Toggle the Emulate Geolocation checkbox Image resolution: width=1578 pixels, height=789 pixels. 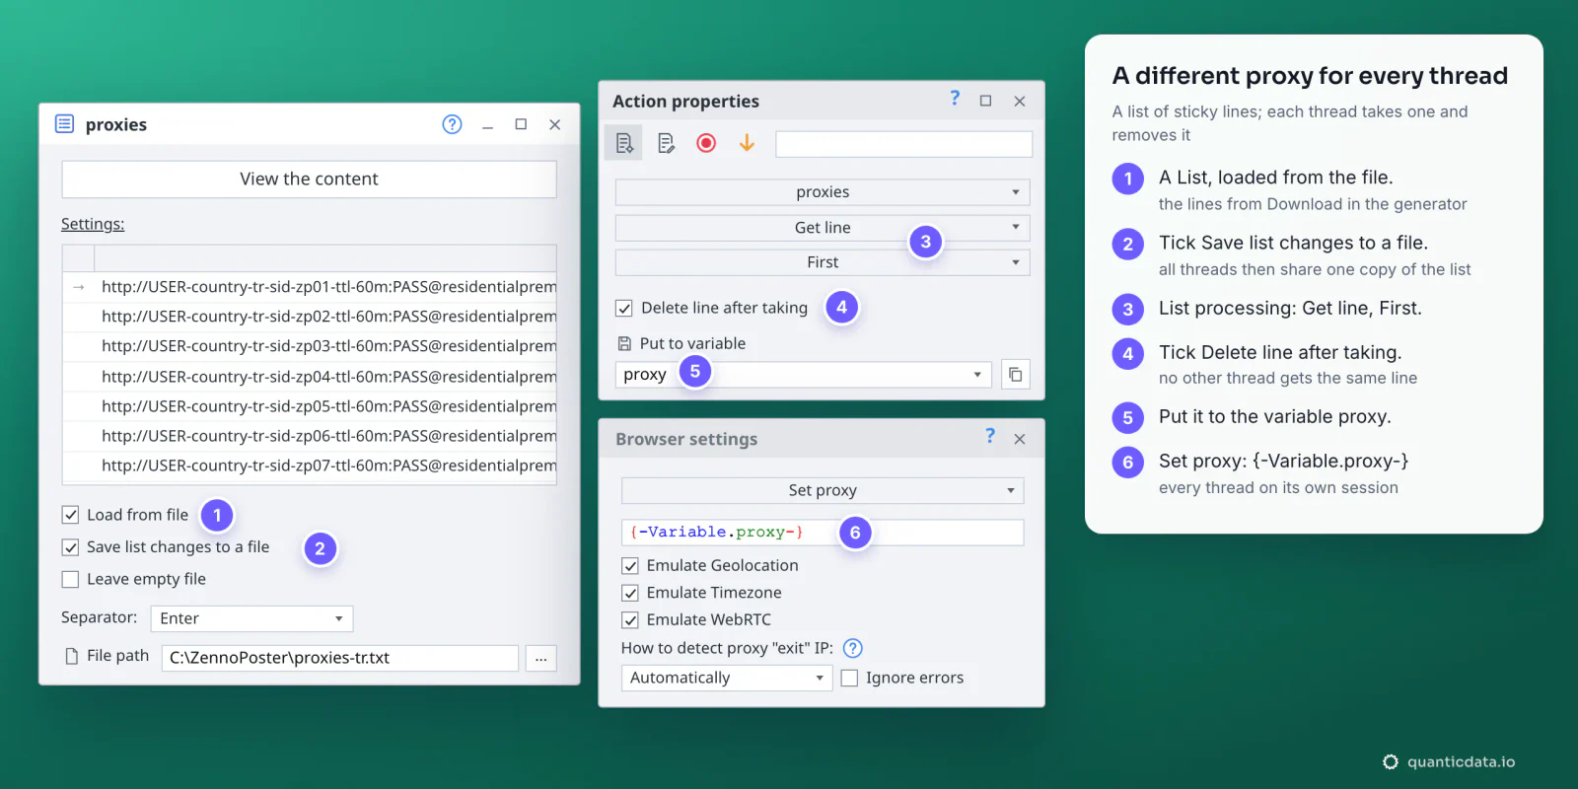pos(630,566)
